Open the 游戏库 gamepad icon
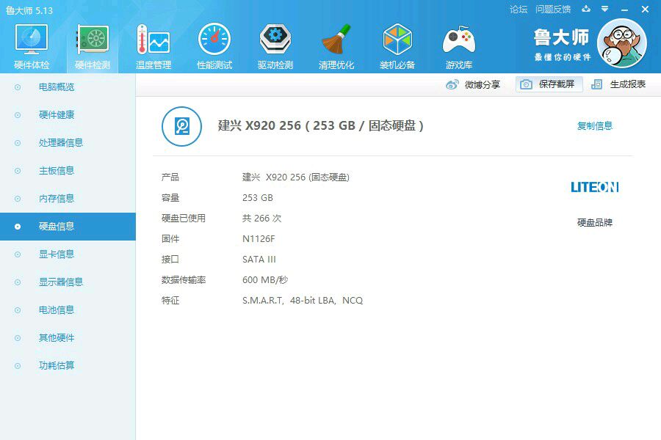Viewport: 661px width, 440px height. (x=458, y=40)
